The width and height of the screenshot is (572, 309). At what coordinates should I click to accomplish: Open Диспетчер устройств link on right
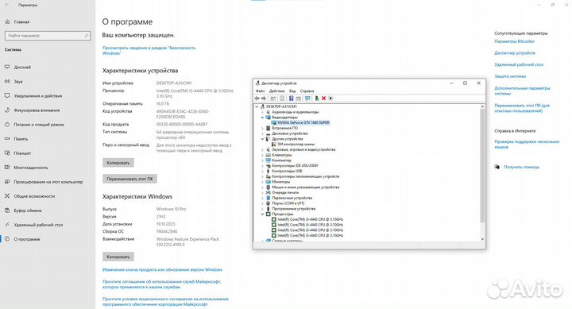[515, 53]
